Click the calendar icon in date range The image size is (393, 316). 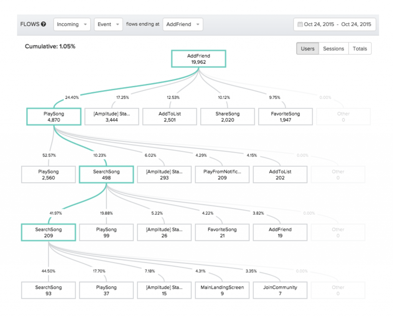300,24
